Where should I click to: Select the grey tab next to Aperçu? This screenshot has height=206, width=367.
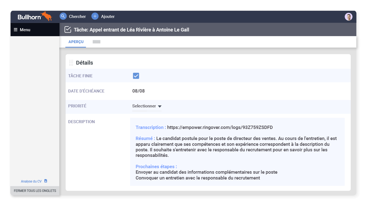[96, 42]
